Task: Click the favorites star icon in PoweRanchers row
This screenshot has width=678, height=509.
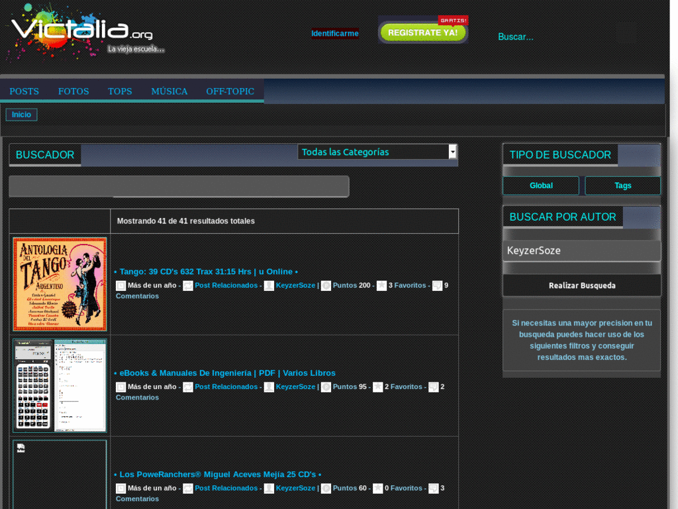Action: 377,488
